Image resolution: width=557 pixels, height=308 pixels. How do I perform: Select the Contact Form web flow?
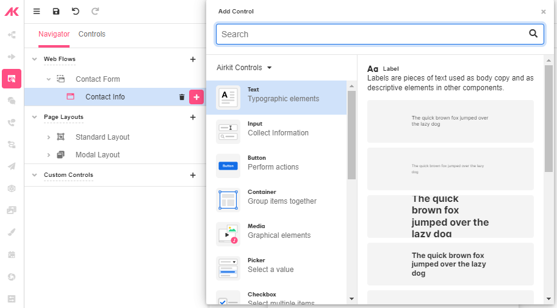98,79
